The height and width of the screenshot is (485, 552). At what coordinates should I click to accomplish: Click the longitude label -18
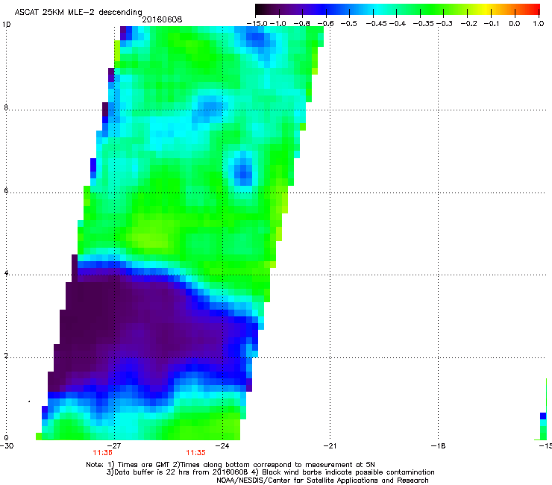tap(438, 446)
